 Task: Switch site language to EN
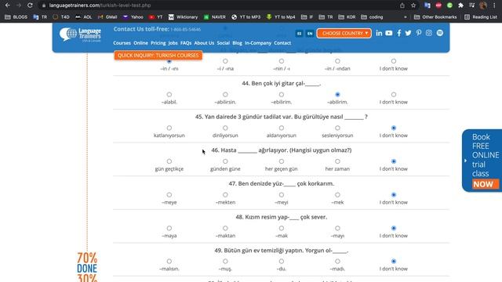(310, 33)
